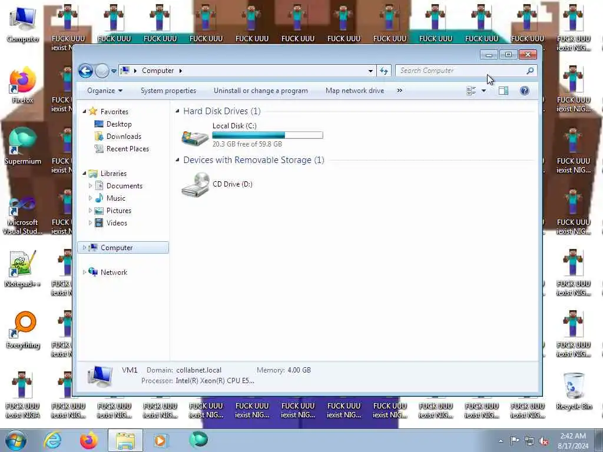
Task: Select Favorites in navigation pane
Action: click(x=114, y=111)
